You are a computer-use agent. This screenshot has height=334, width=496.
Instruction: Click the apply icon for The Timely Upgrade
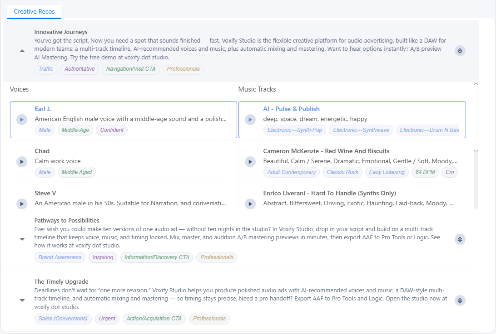[x=460, y=300]
